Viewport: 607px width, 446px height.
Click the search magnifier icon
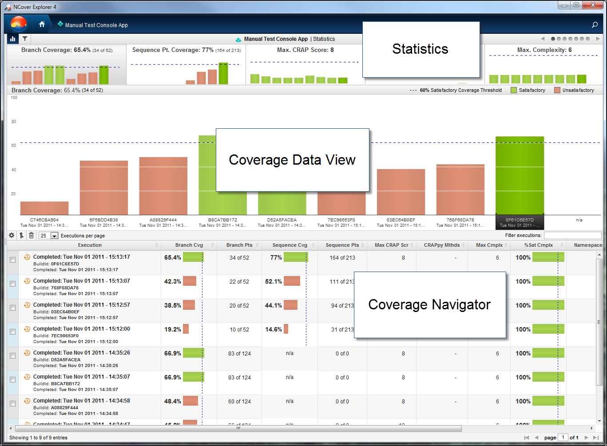tap(595, 25)
